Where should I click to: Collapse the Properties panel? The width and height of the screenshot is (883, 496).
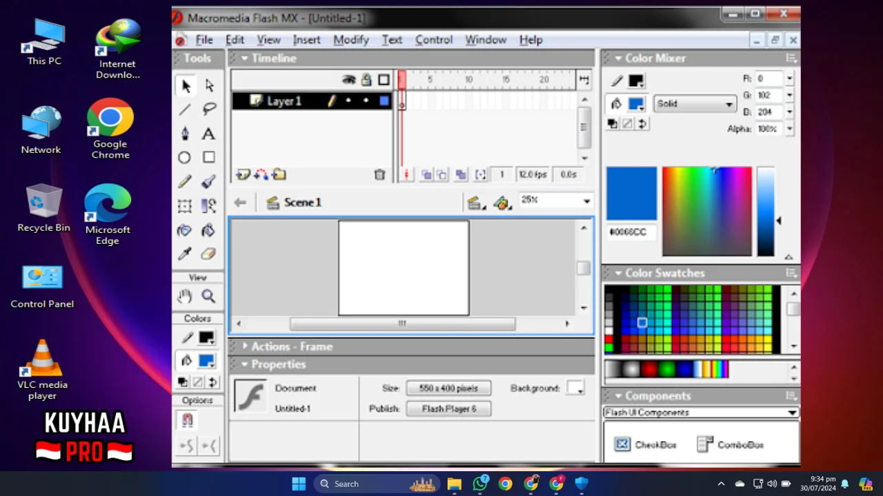click(x=244, y=364)
